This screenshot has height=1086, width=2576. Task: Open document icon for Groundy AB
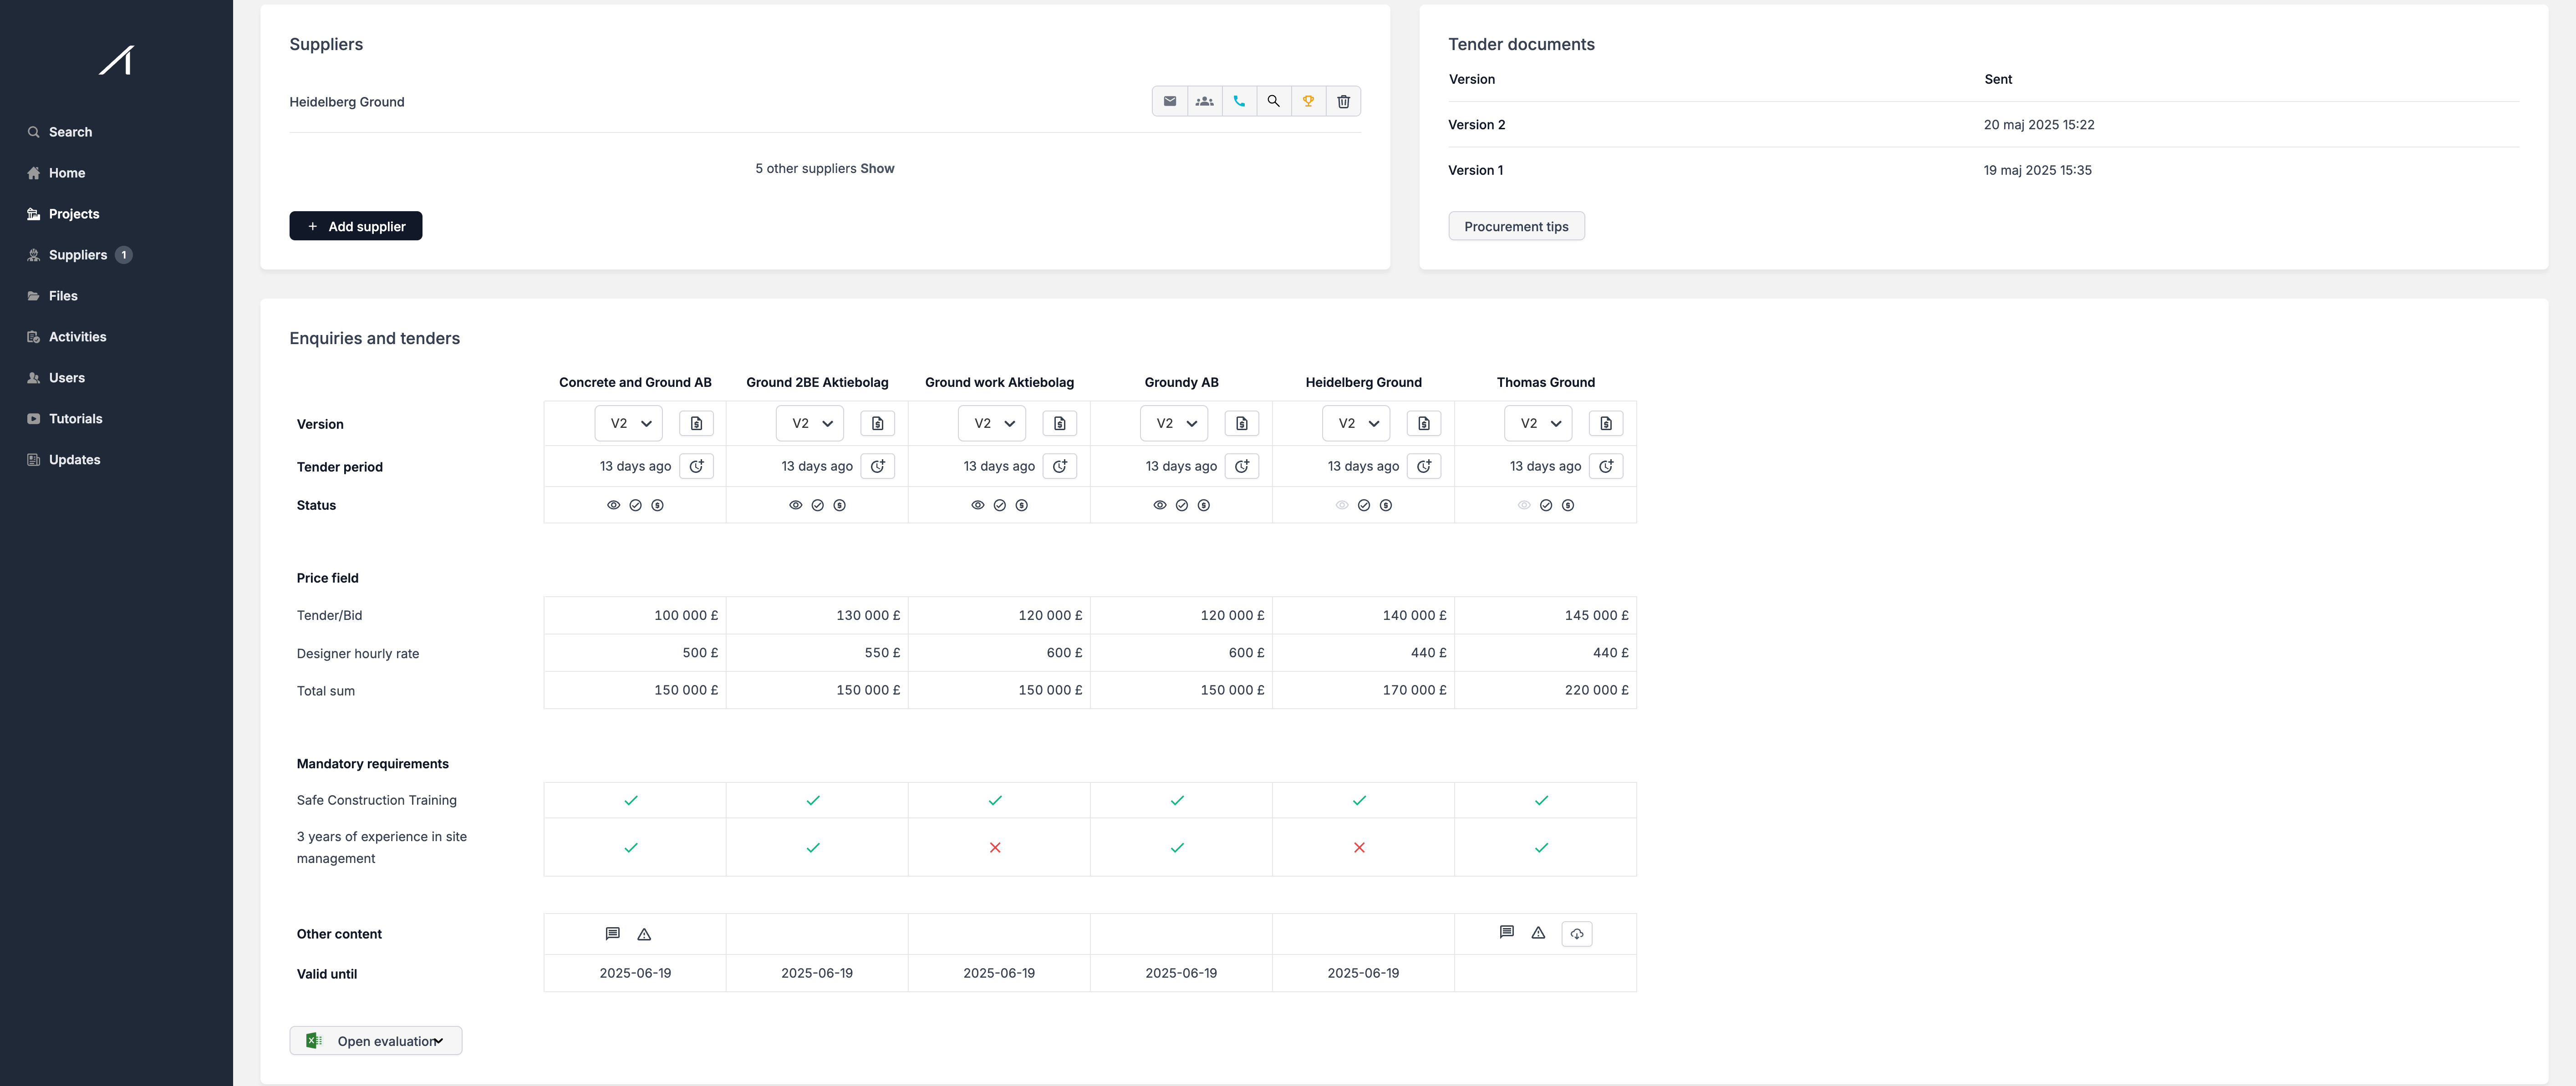(1241, 424)
